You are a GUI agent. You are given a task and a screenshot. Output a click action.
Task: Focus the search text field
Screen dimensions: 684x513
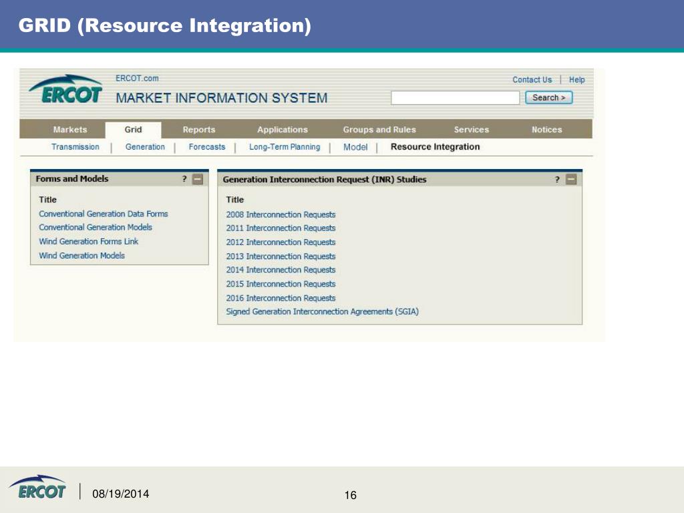click(456, 98)
